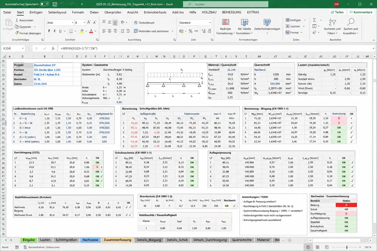Click the Save diskette icon in title bar
Viewport: 377px width, 251px height.
[x=55, y=4]
